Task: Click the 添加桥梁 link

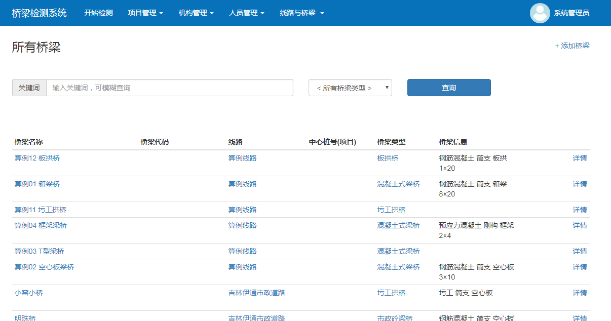Action: 572,46
